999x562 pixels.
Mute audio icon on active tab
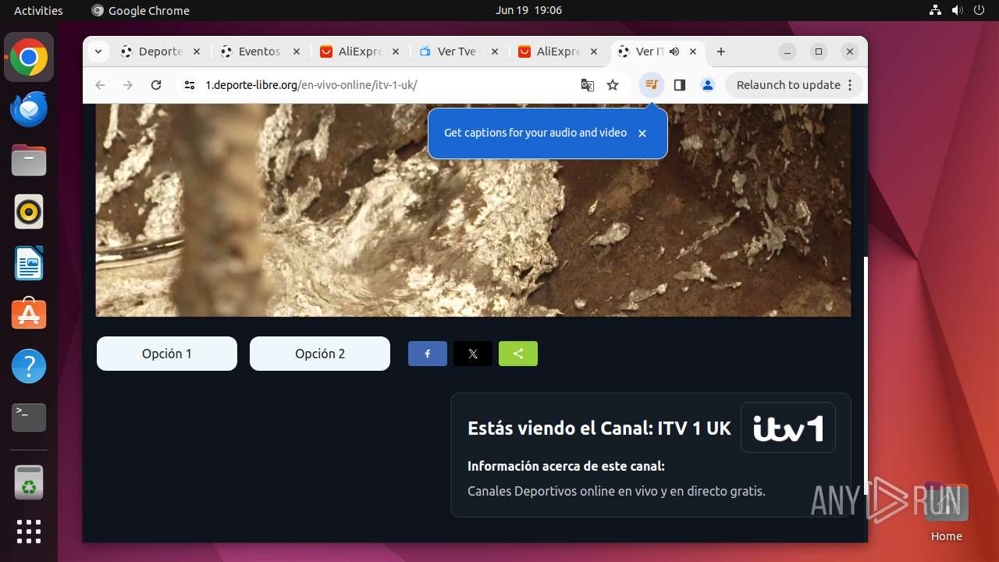coord(674,52)
